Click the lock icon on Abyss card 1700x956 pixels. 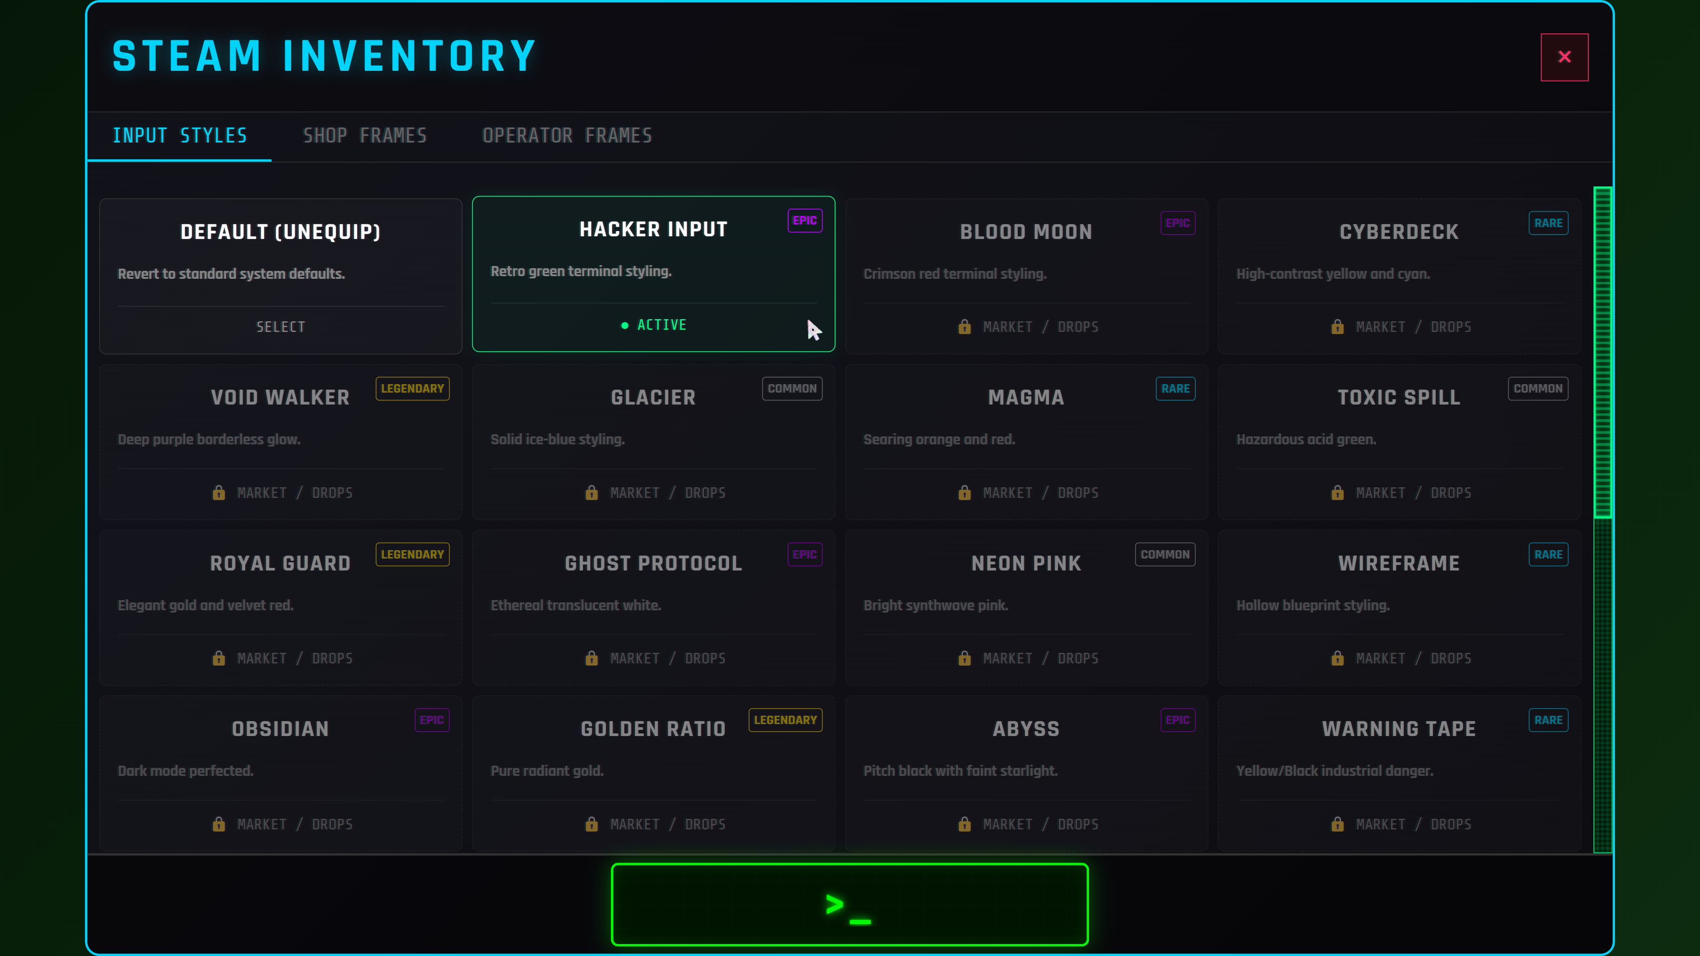[964, 824]
